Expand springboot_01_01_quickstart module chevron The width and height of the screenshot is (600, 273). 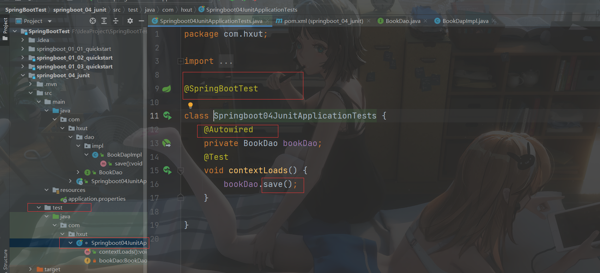pos(23,49)
